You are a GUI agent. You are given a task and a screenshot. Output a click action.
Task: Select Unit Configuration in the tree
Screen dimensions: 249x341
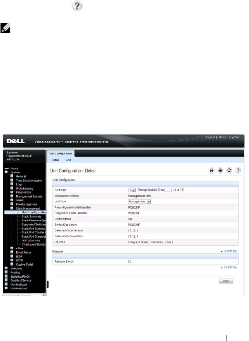(33, 212)
